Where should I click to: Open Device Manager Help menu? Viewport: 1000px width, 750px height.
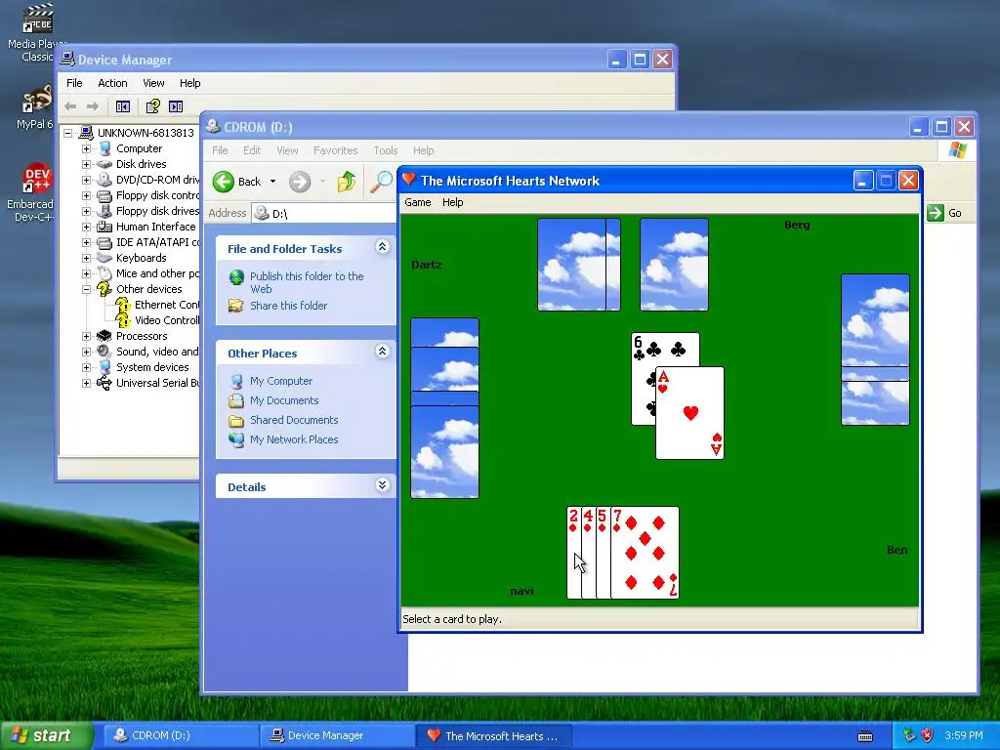[x=189, y=83]
